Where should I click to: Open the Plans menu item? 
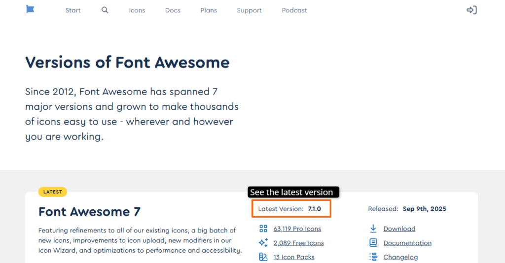click(x=209, y=10)
